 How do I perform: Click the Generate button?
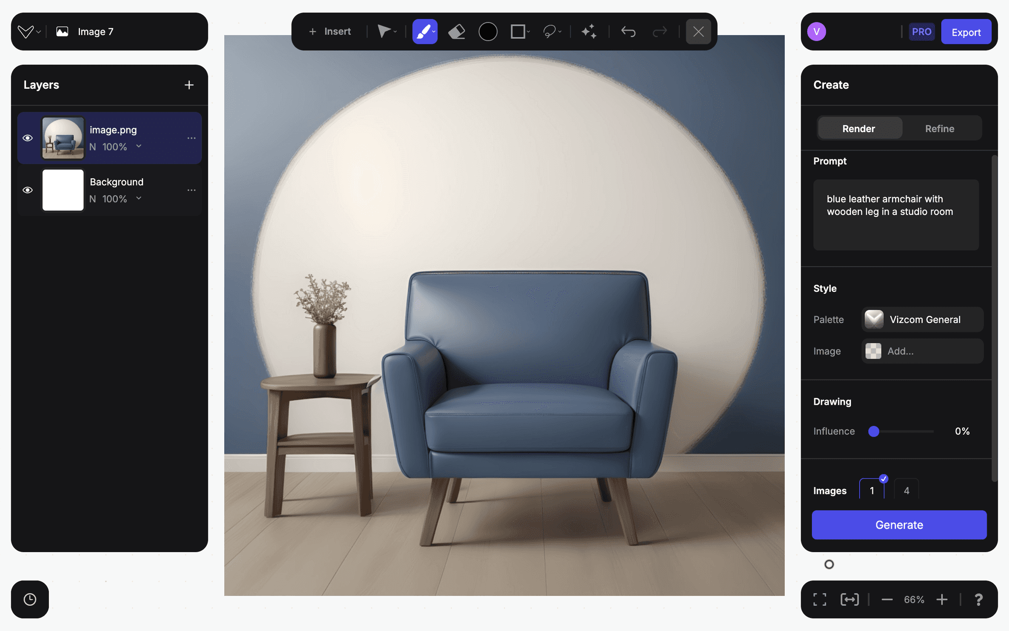[x=899, y=525]
